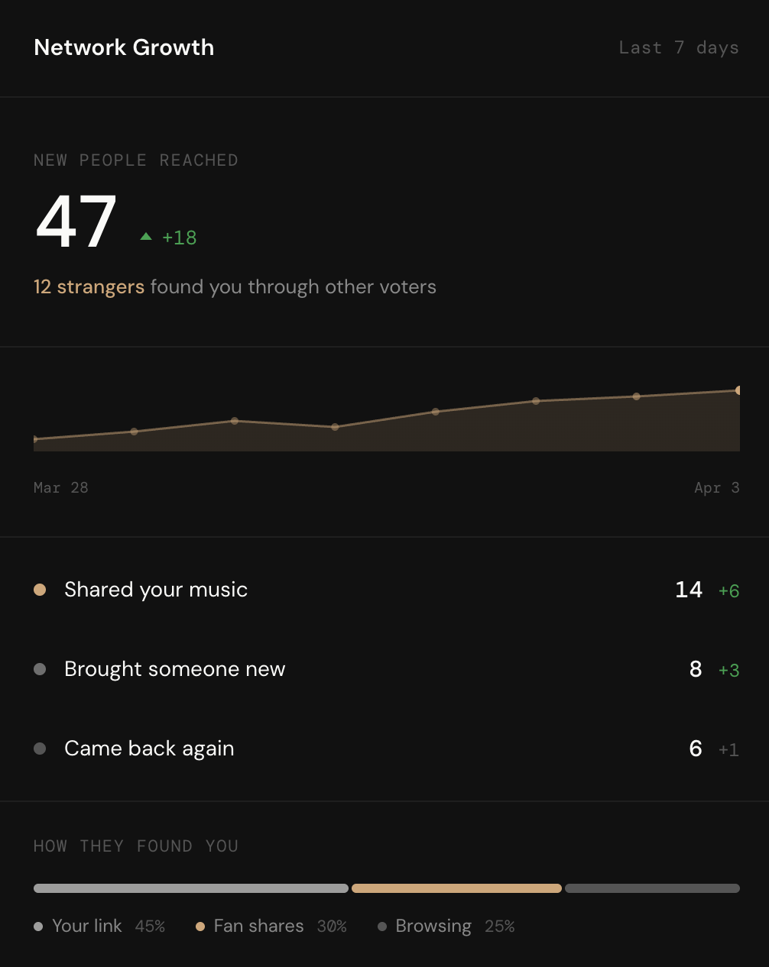
Task: Click the 'Mar 28' axis label
Action: (60, 487)
